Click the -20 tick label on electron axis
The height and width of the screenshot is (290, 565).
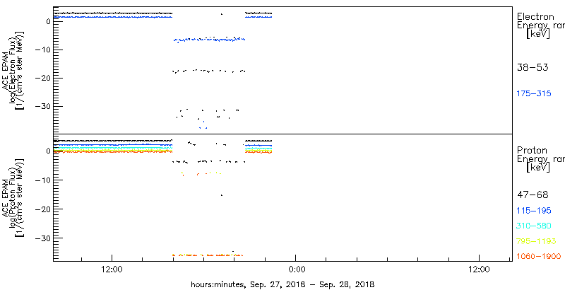point(43,78)
